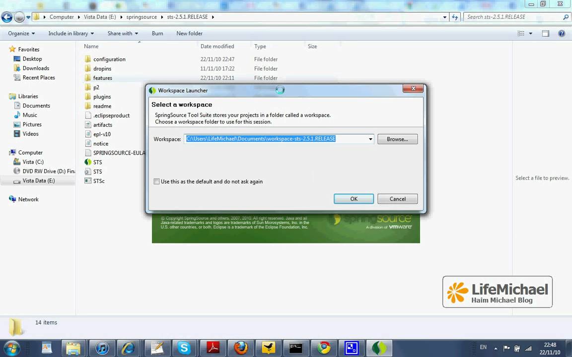Open the dropins folder
The height and width of the screenshot is (357, 572).
click(x=102, y=68)
